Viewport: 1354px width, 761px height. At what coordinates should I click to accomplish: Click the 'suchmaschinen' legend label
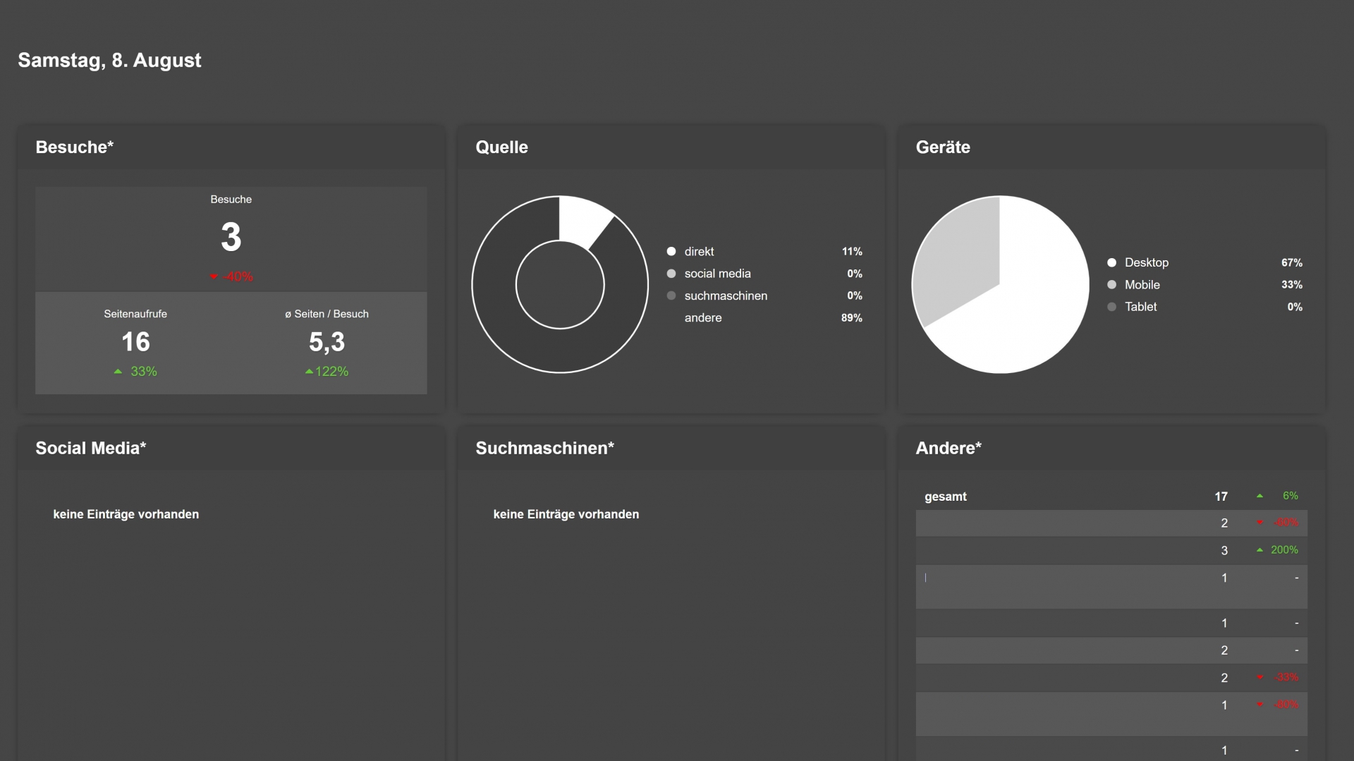point(726,296)
